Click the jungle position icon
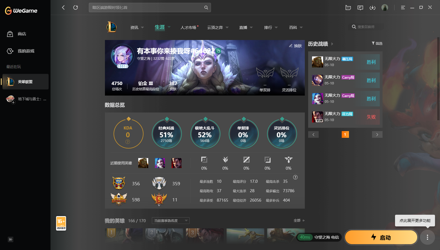 click(225, 160)
